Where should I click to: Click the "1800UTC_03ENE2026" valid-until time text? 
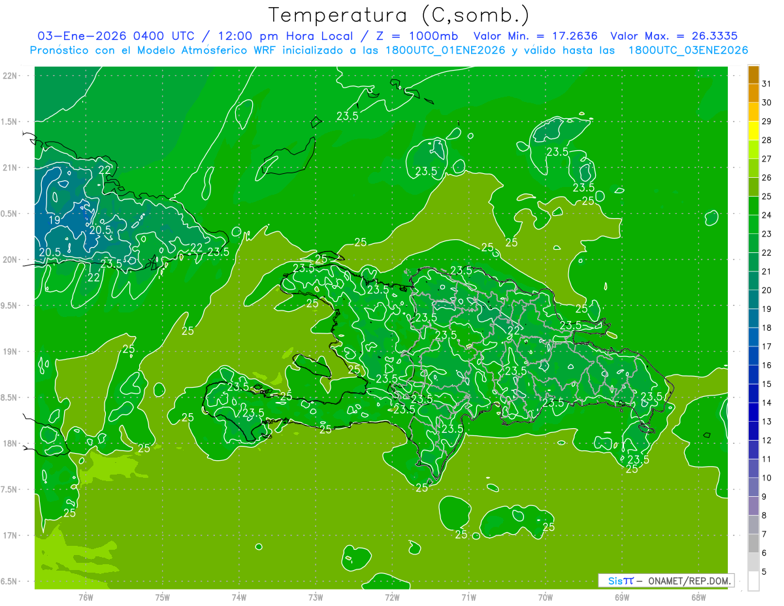(688, 50)
